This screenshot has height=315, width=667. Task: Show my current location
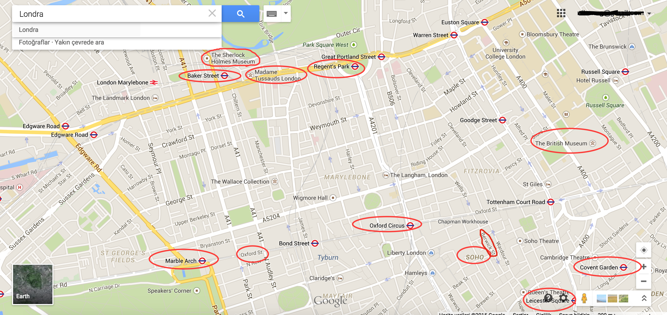coord(644,250)
